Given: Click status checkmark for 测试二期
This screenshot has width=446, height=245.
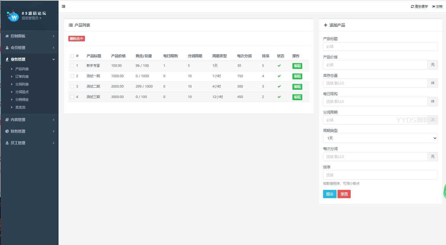Looking at the screenshot, I should pyautogui.click(x=279, y=86).
